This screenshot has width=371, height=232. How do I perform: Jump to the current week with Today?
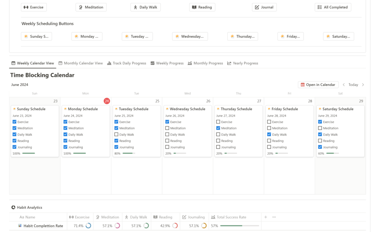tap(353, 85)
